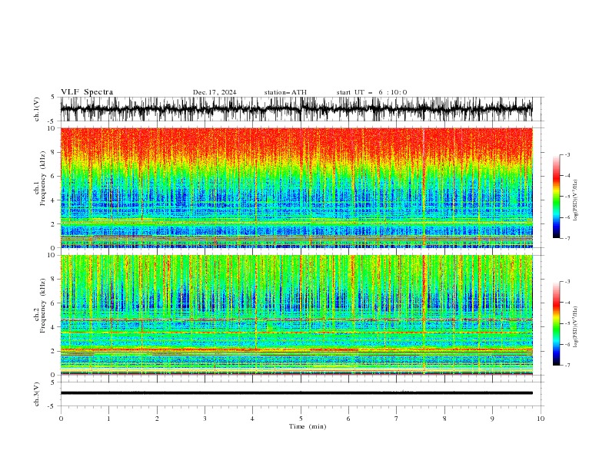Viewport: 609px width, 470px height.
Task: Click the ch.3 flat voltage trace
Action: pyautogui.click(x=296, y=393)
